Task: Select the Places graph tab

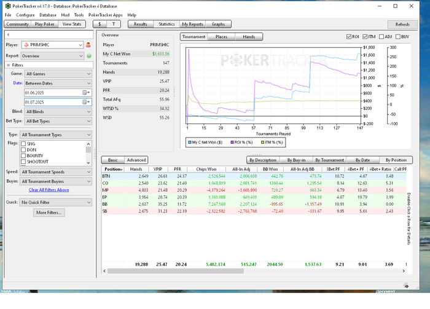Action: click(x=221, y=37)
